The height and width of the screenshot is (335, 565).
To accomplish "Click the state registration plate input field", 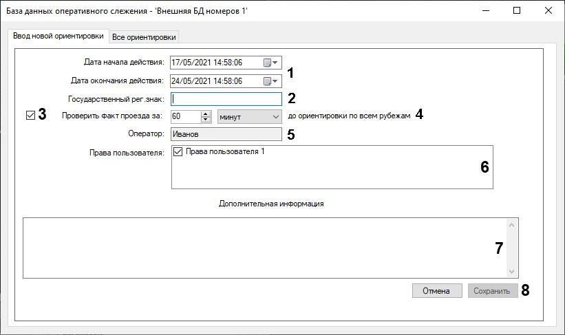I will tap(226, 99).
